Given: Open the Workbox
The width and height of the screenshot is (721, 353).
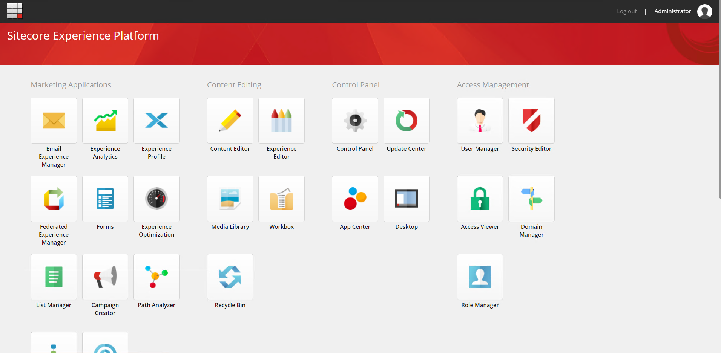Looking at the screenshot, I should click(281, 199).
